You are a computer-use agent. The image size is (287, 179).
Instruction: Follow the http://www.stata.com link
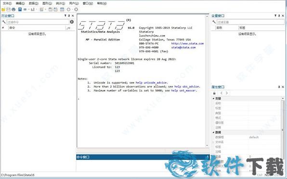coord(187,43)
